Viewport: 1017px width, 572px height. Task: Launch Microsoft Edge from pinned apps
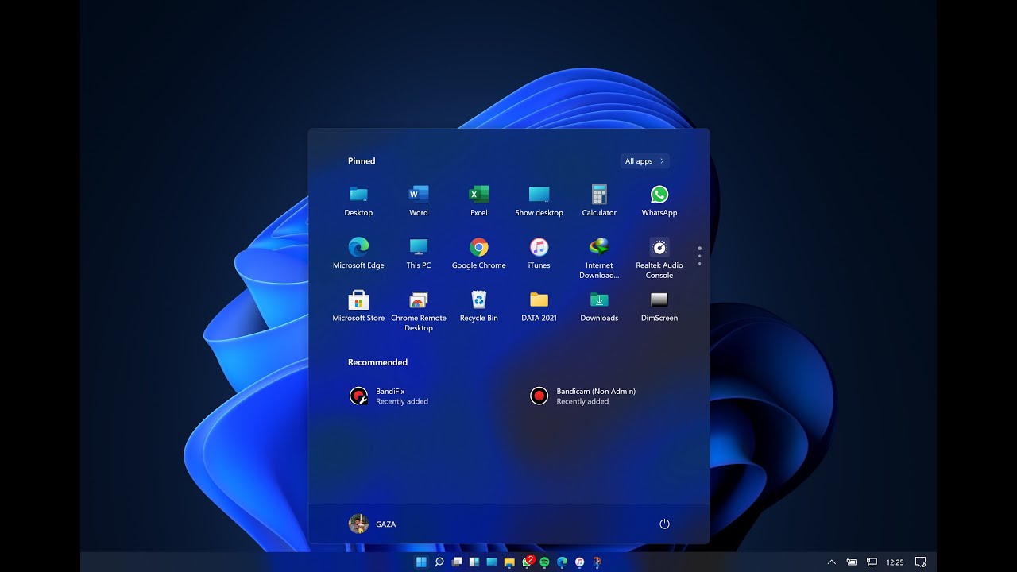coord(358,253)
